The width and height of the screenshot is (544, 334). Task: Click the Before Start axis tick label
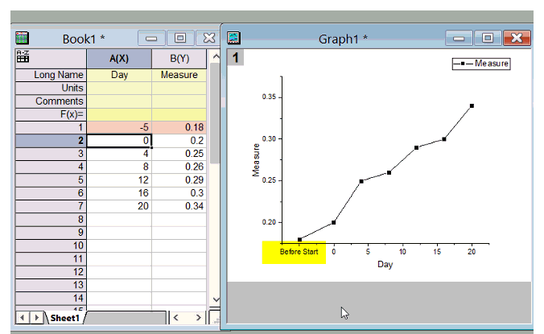tap(299, 252)
